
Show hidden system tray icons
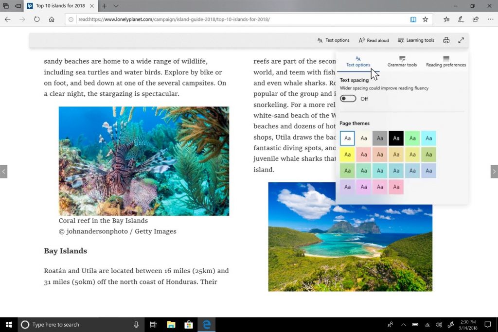coord(403,325)
